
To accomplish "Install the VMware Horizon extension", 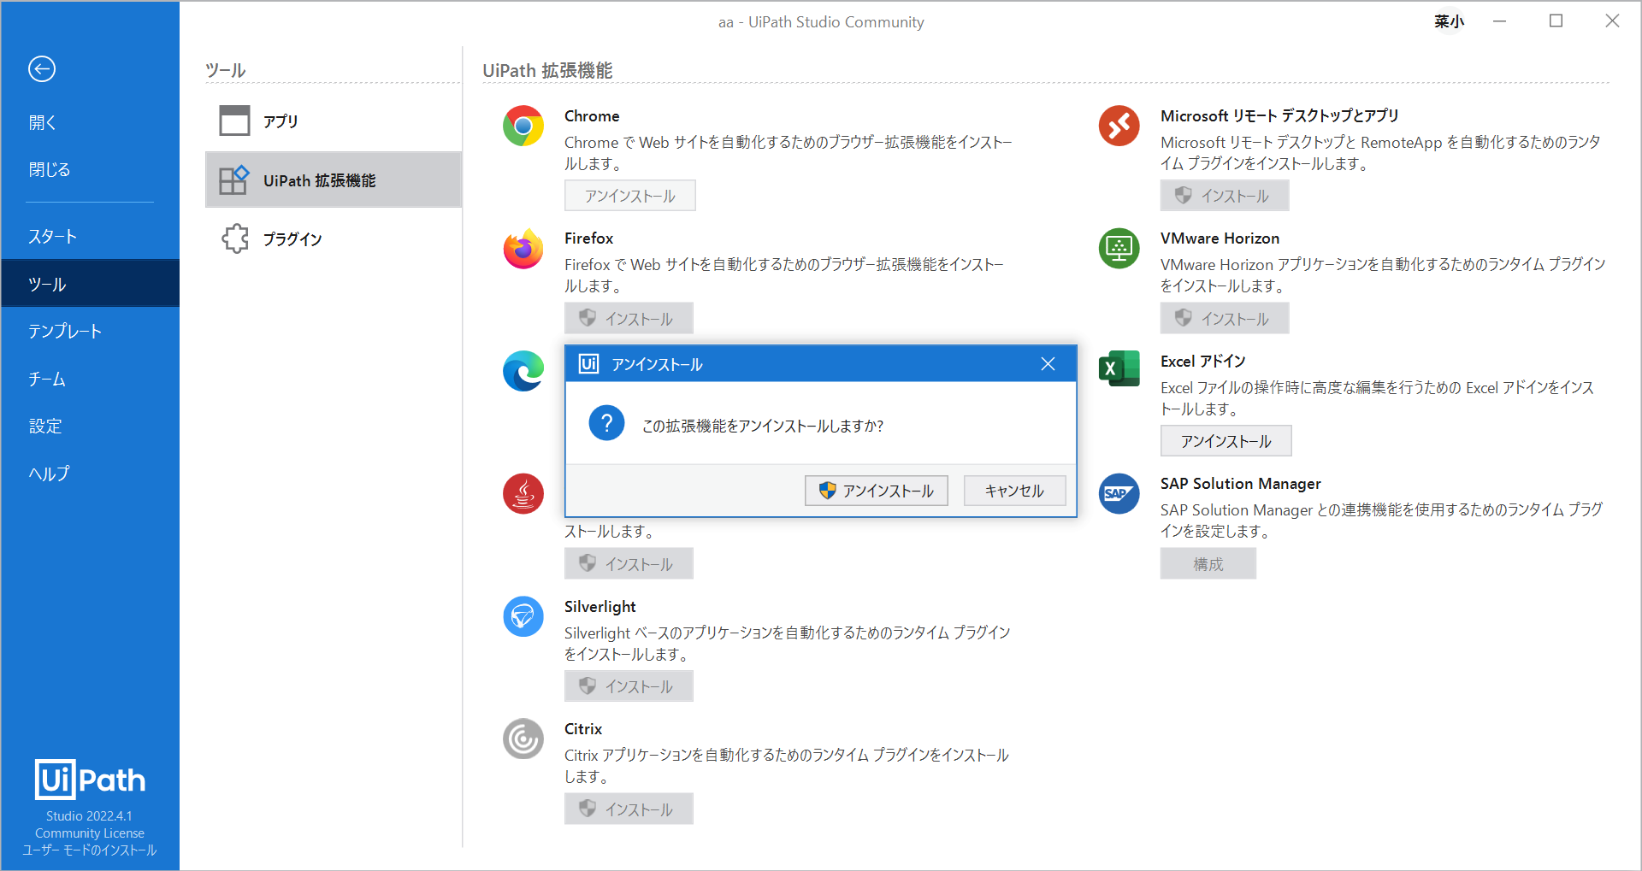I will [x=1225, y=318].
